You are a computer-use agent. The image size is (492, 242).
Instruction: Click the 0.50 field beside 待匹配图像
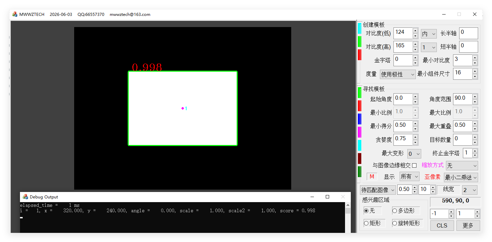tap(405, 190)
